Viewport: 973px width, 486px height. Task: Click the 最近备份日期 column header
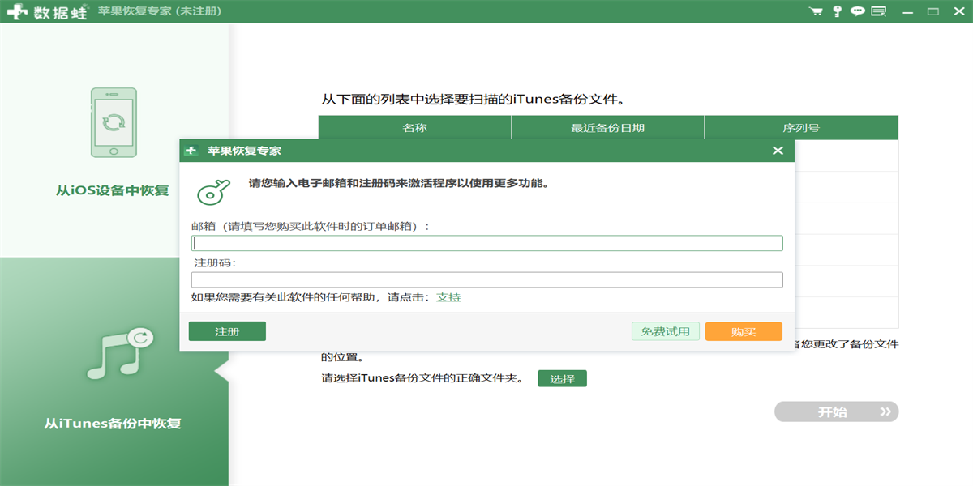coord(607,127)
